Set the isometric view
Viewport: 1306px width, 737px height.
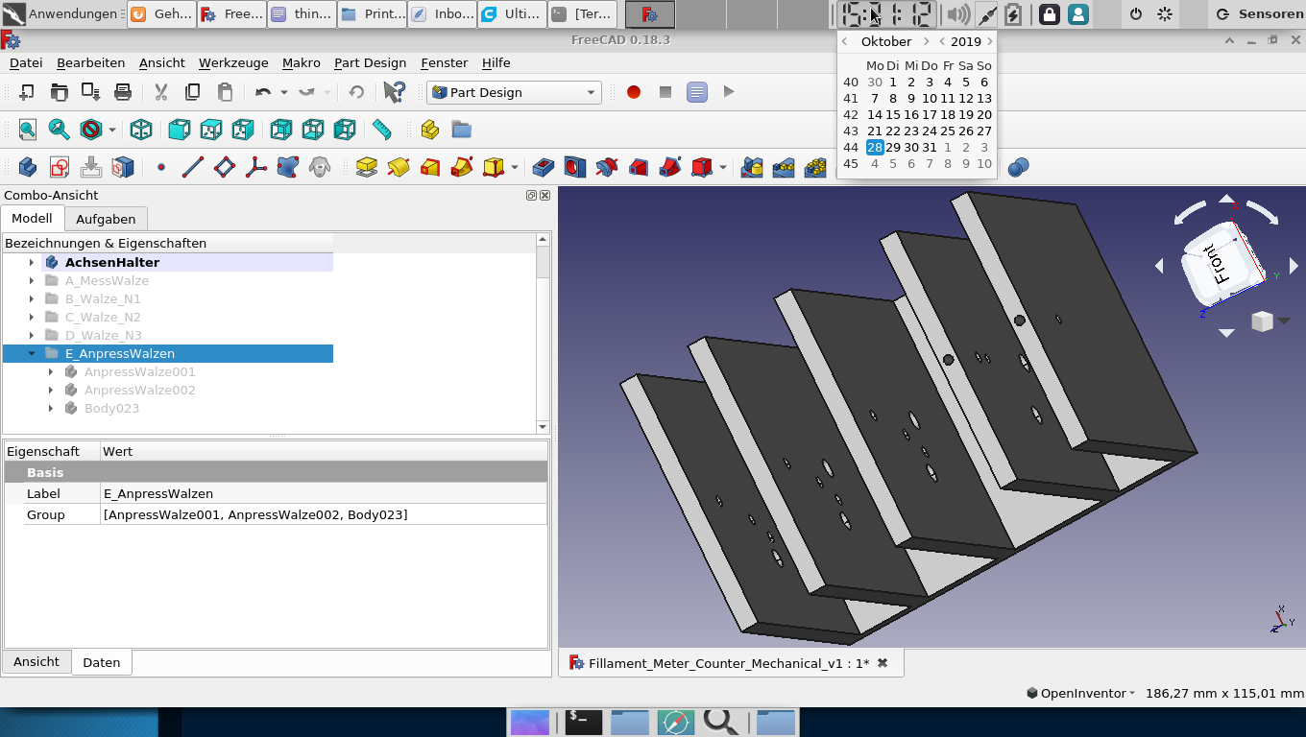coord(141,130)
